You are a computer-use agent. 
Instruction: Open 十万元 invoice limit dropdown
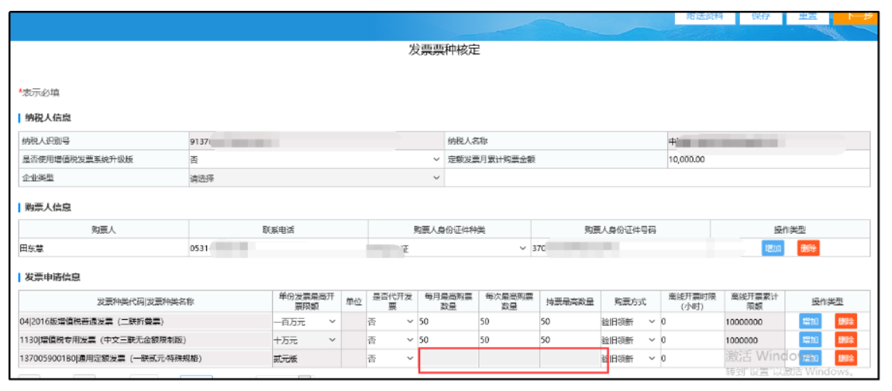pyautogui.click(x=306, y=340)
